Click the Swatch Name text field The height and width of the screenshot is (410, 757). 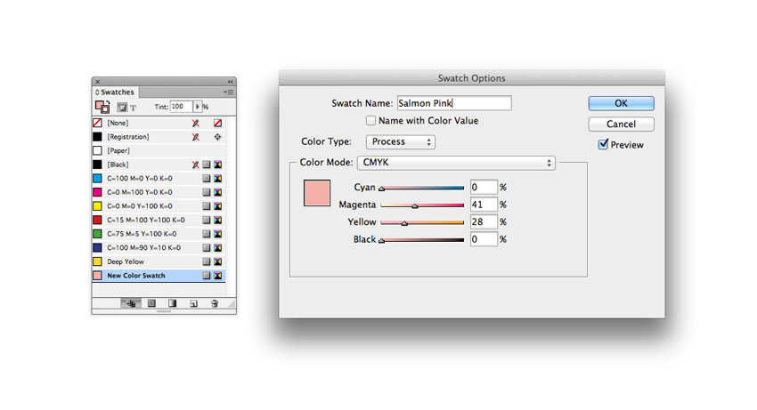coord(454,103)
